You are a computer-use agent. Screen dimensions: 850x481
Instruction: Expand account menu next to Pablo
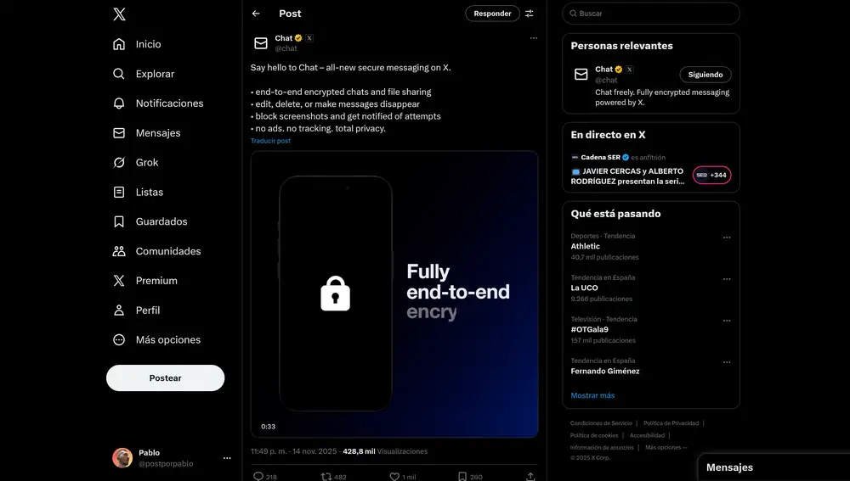(227, 458)
